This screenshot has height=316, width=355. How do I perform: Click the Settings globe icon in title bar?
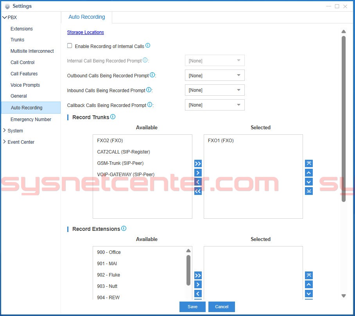pos(8,6)
